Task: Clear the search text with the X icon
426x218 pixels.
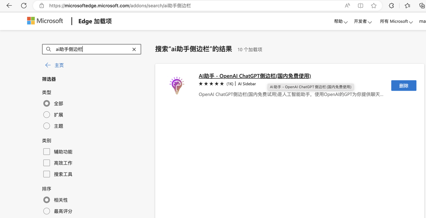Action: [134, 49]
